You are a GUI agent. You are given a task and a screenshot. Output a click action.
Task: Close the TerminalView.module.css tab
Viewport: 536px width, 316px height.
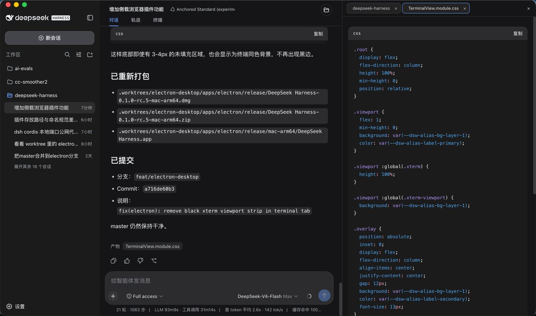tap(465, 8)
